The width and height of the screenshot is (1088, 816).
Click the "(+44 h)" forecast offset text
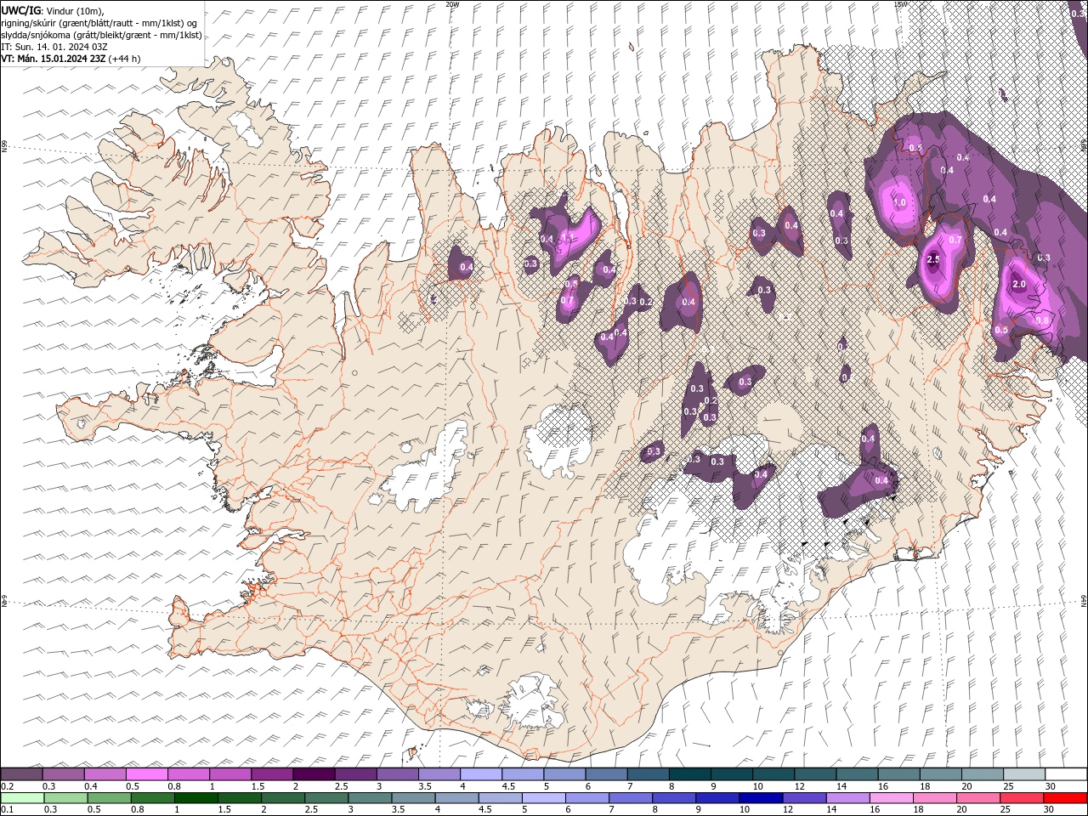point(124,59)
